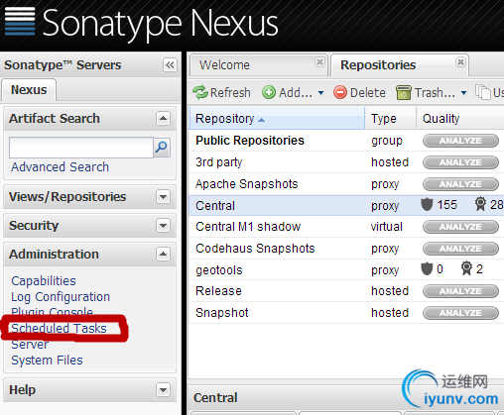Open the Trash dropdown arrow

coord(463,93)
